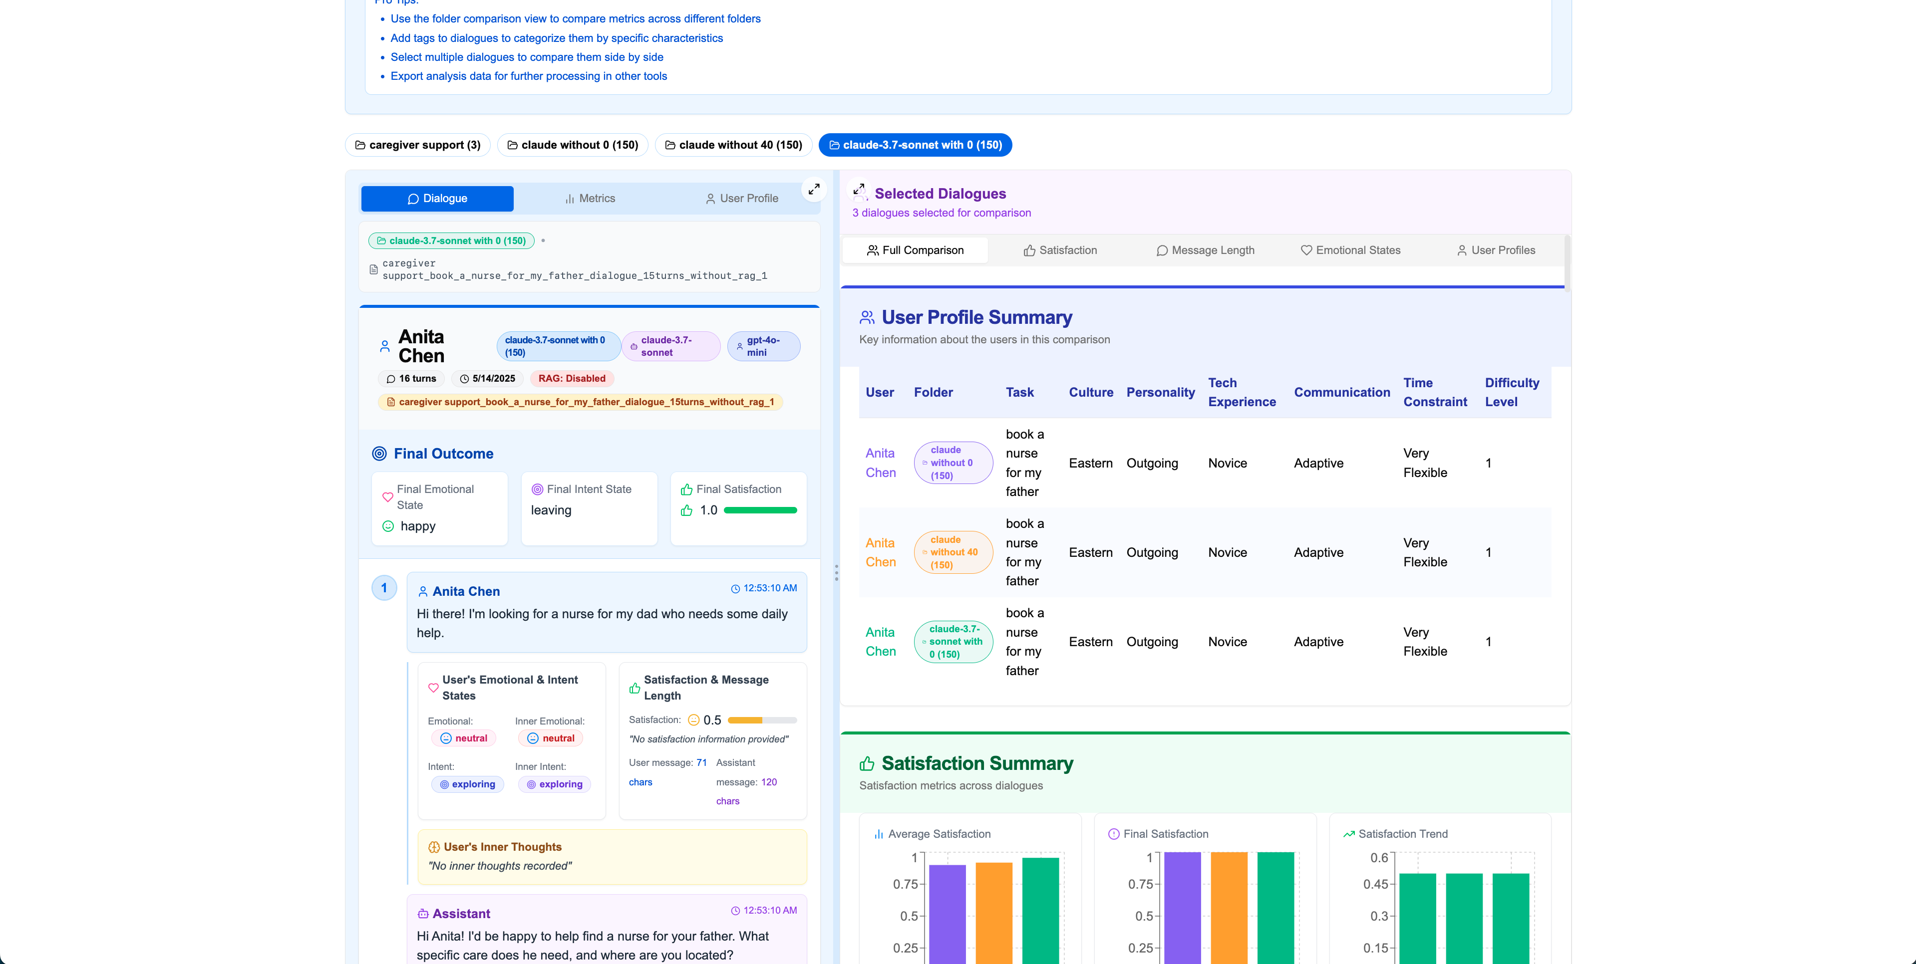Viewport: 1916px width, 964px height.
Task: Click the Final Satisfaction green progress bar
Action: [x=760, y=510]
